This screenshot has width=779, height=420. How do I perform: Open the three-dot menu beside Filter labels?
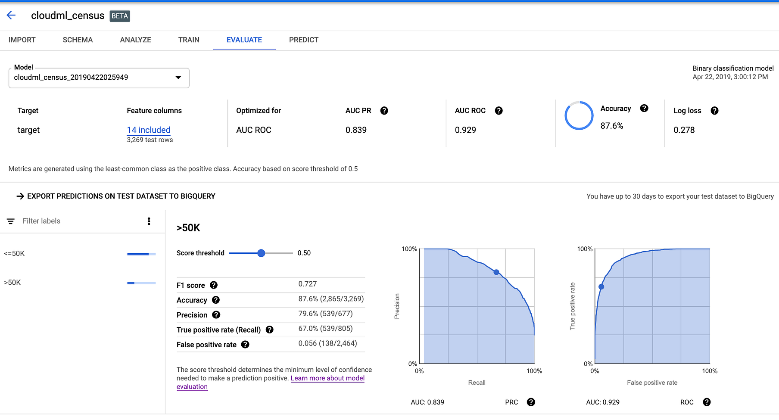click(x=149, y=221)
